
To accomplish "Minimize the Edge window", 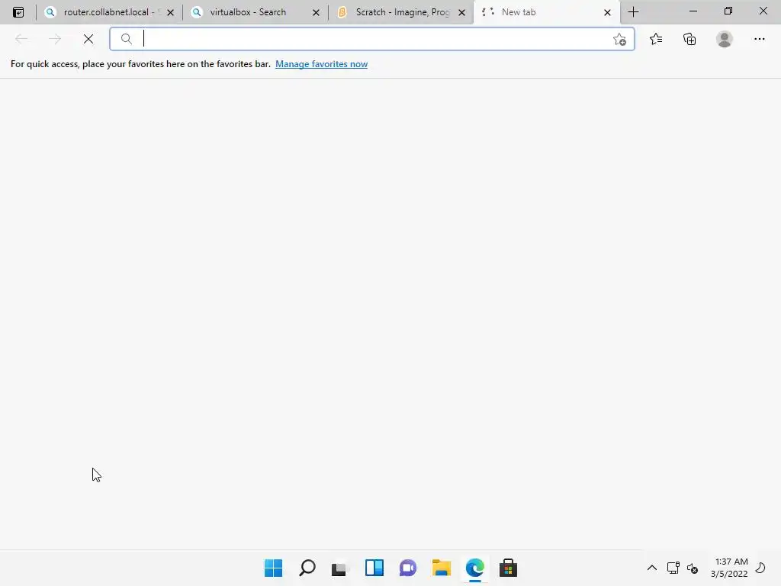I will point(693,11).
